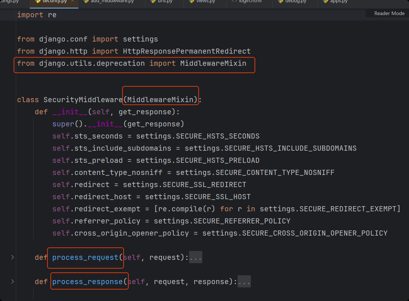Click the 'import re' line

37,15
